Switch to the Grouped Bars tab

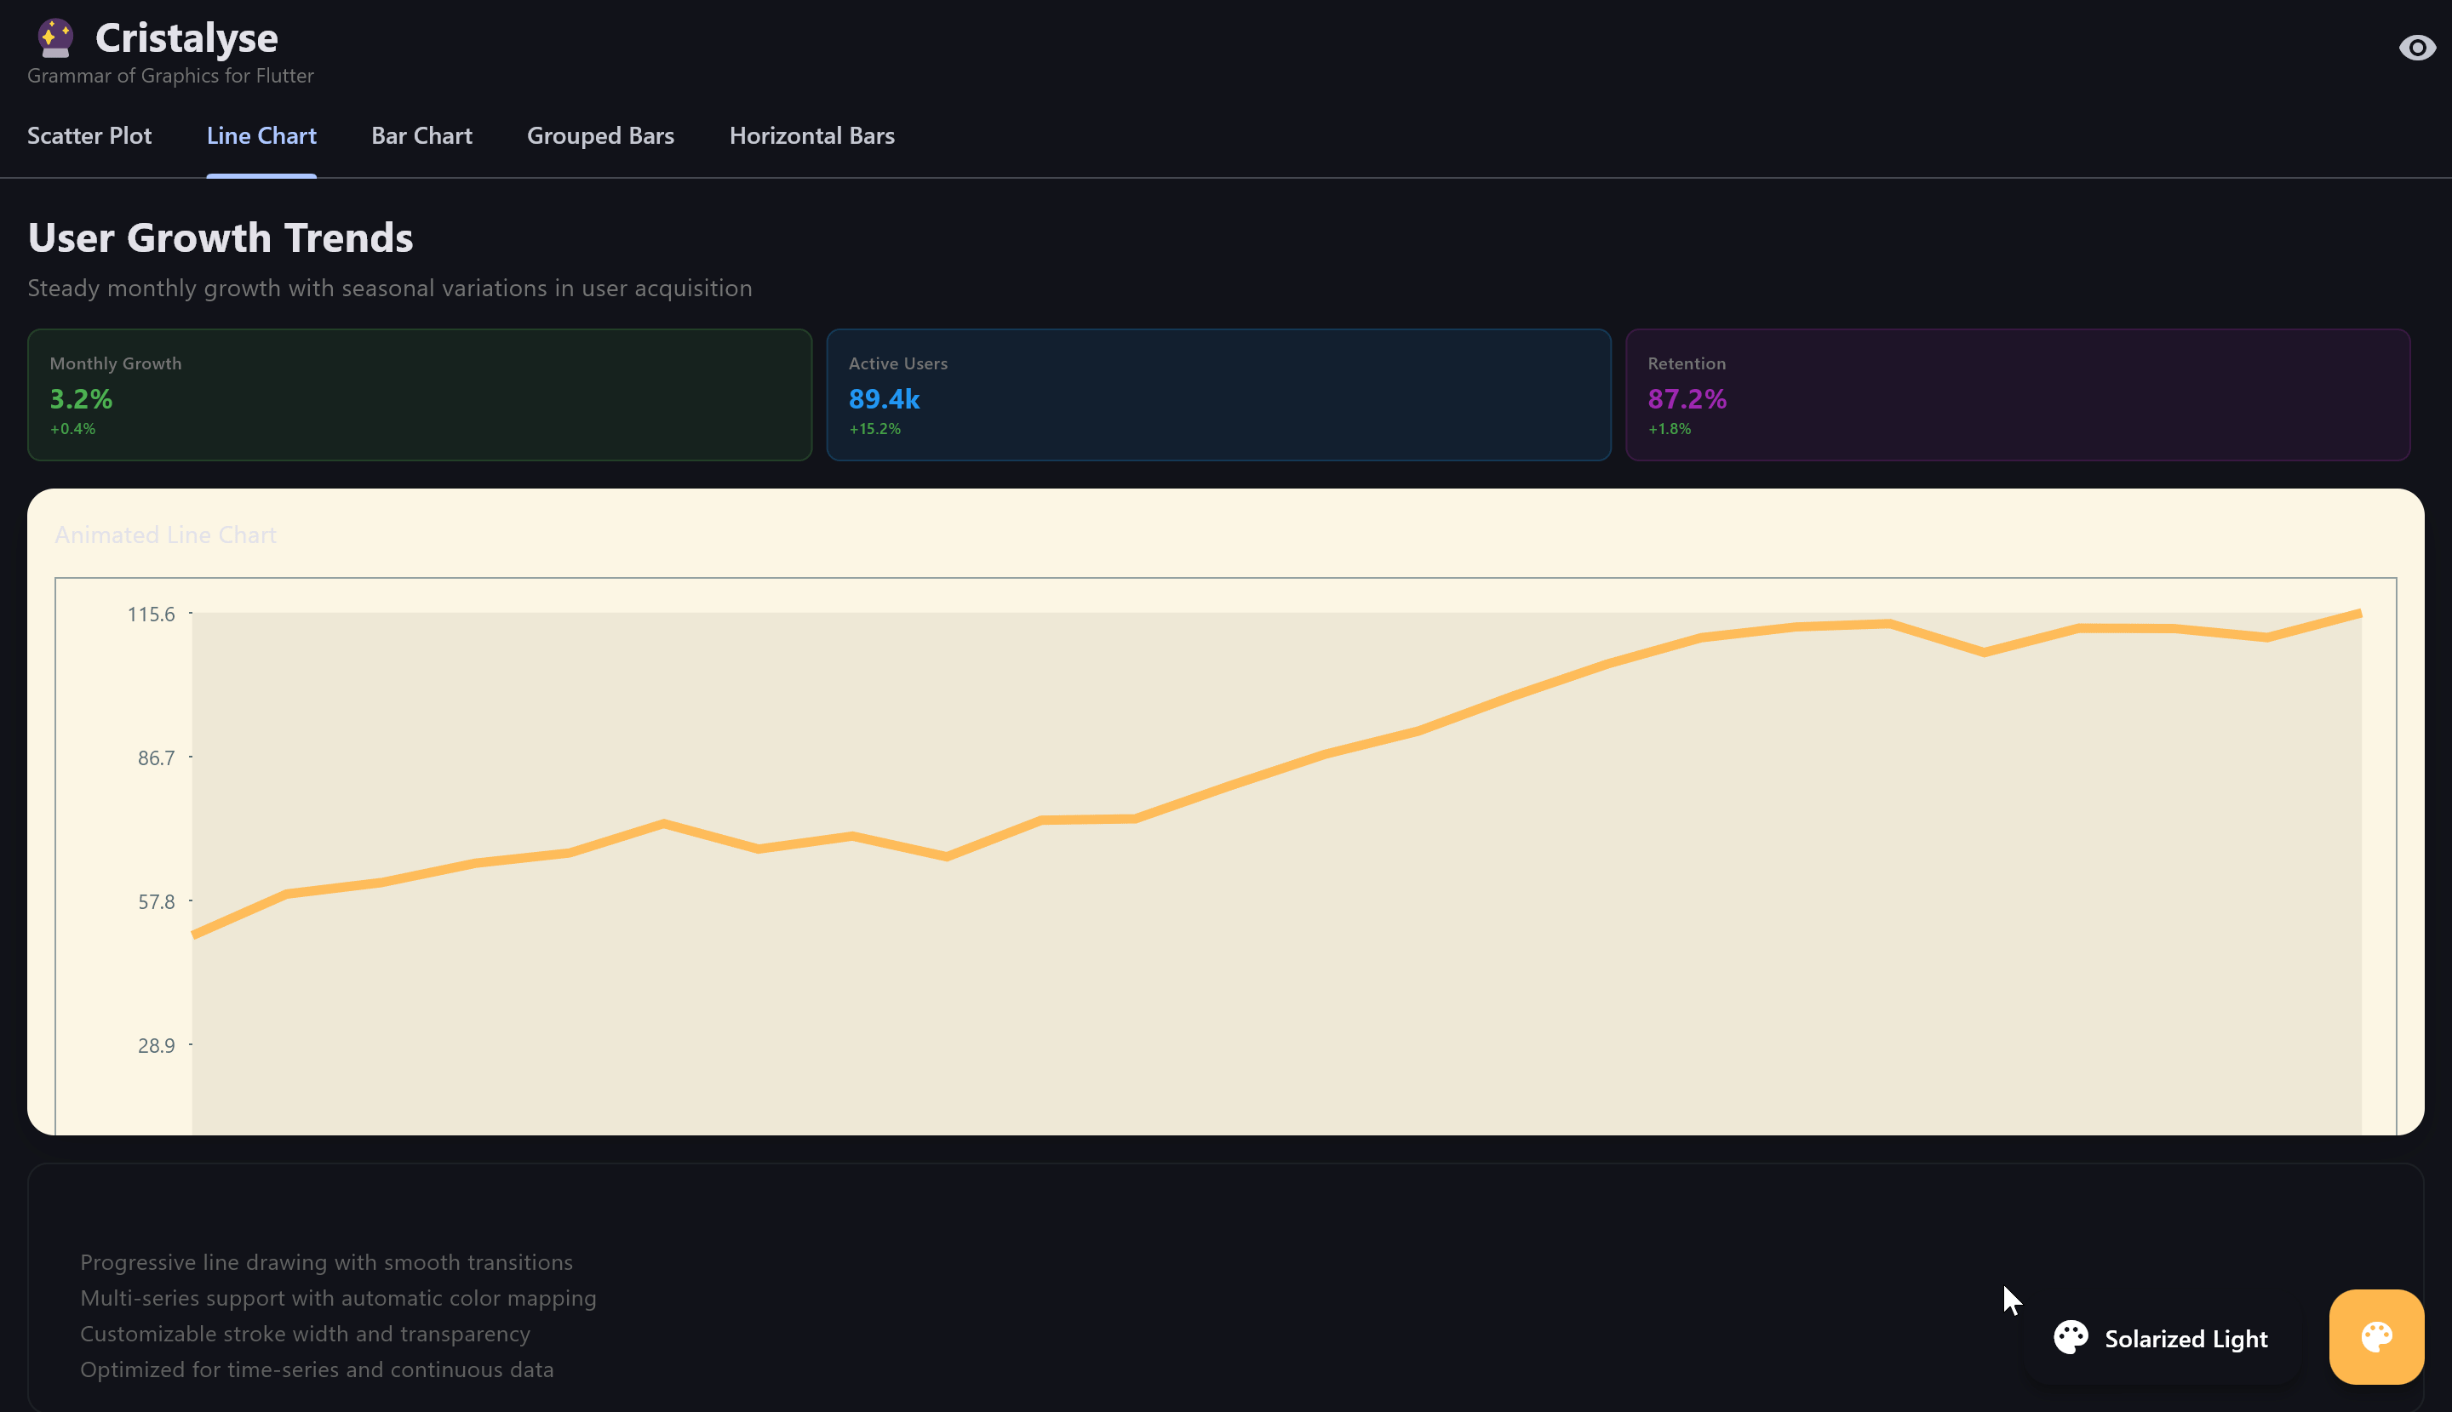[600, 136]
